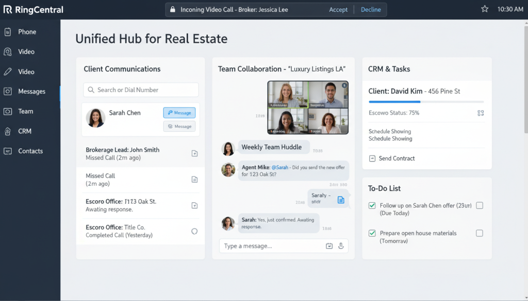Click Send Contract

pyautogui.click(x=397, y=158)
